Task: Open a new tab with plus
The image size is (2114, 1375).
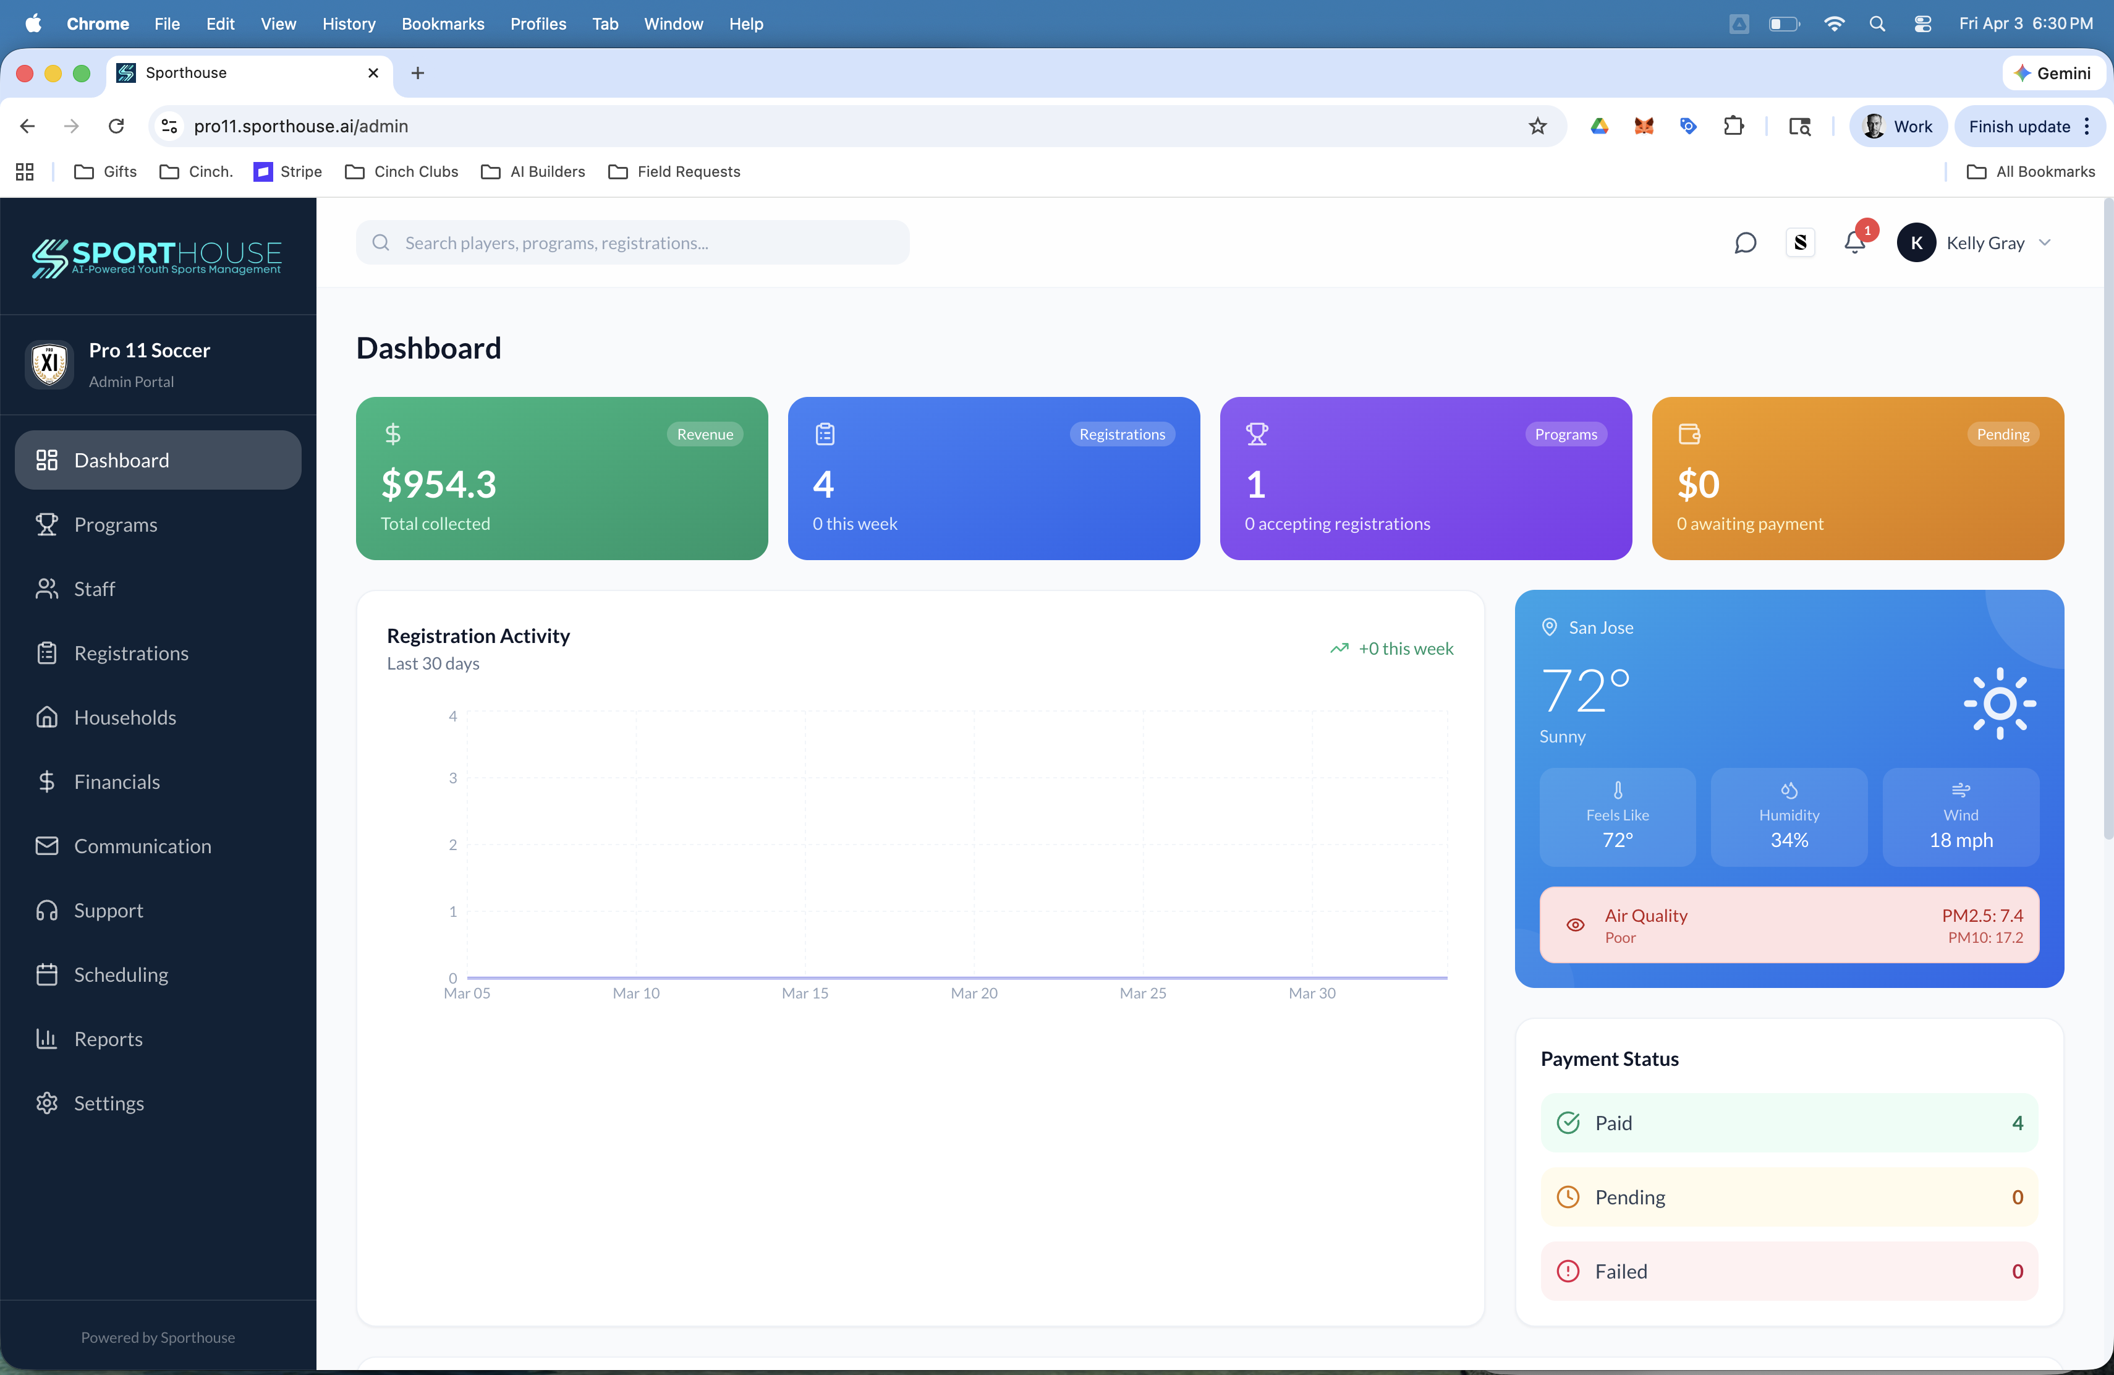Action: coord(417,73)
